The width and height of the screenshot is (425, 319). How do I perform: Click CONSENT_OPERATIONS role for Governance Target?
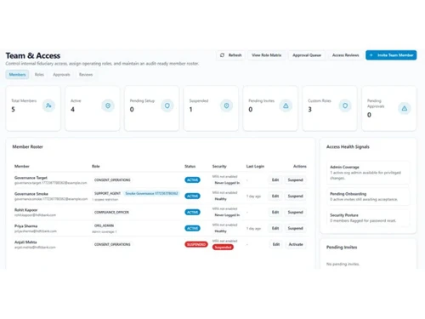coord(112,180)
